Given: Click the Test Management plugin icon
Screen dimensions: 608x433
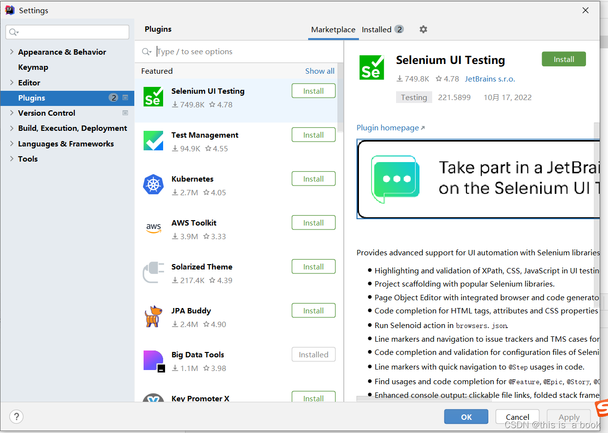Looking at the screenshot, I should [x=153, y=141].
